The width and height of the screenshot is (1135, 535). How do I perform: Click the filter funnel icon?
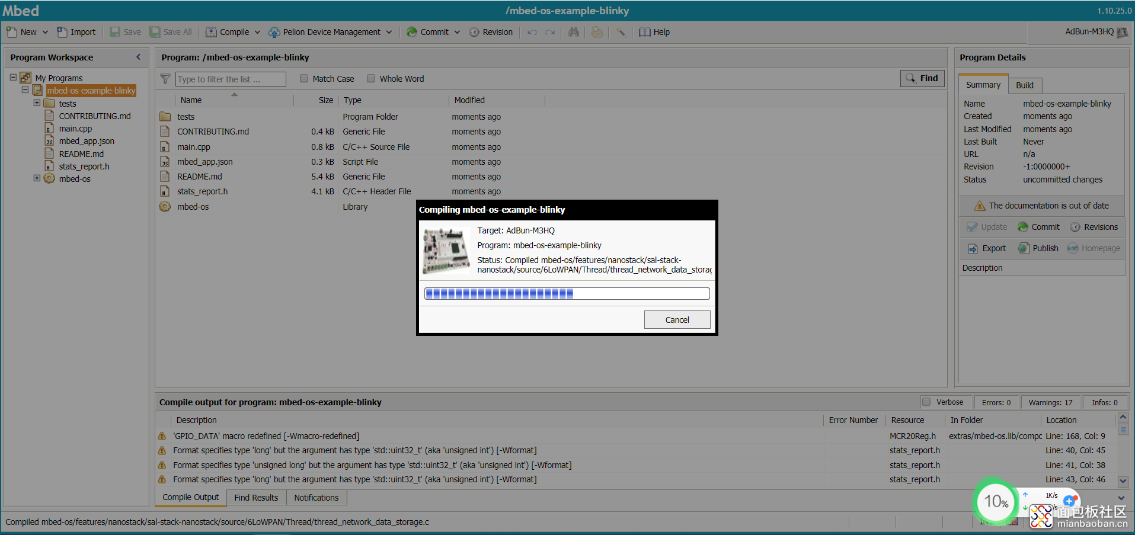(x=165, y=79)
